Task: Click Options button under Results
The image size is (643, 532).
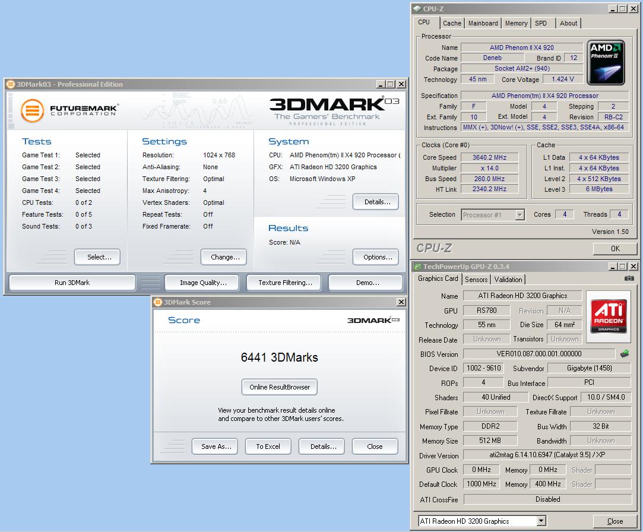Action: click(377, 257)
